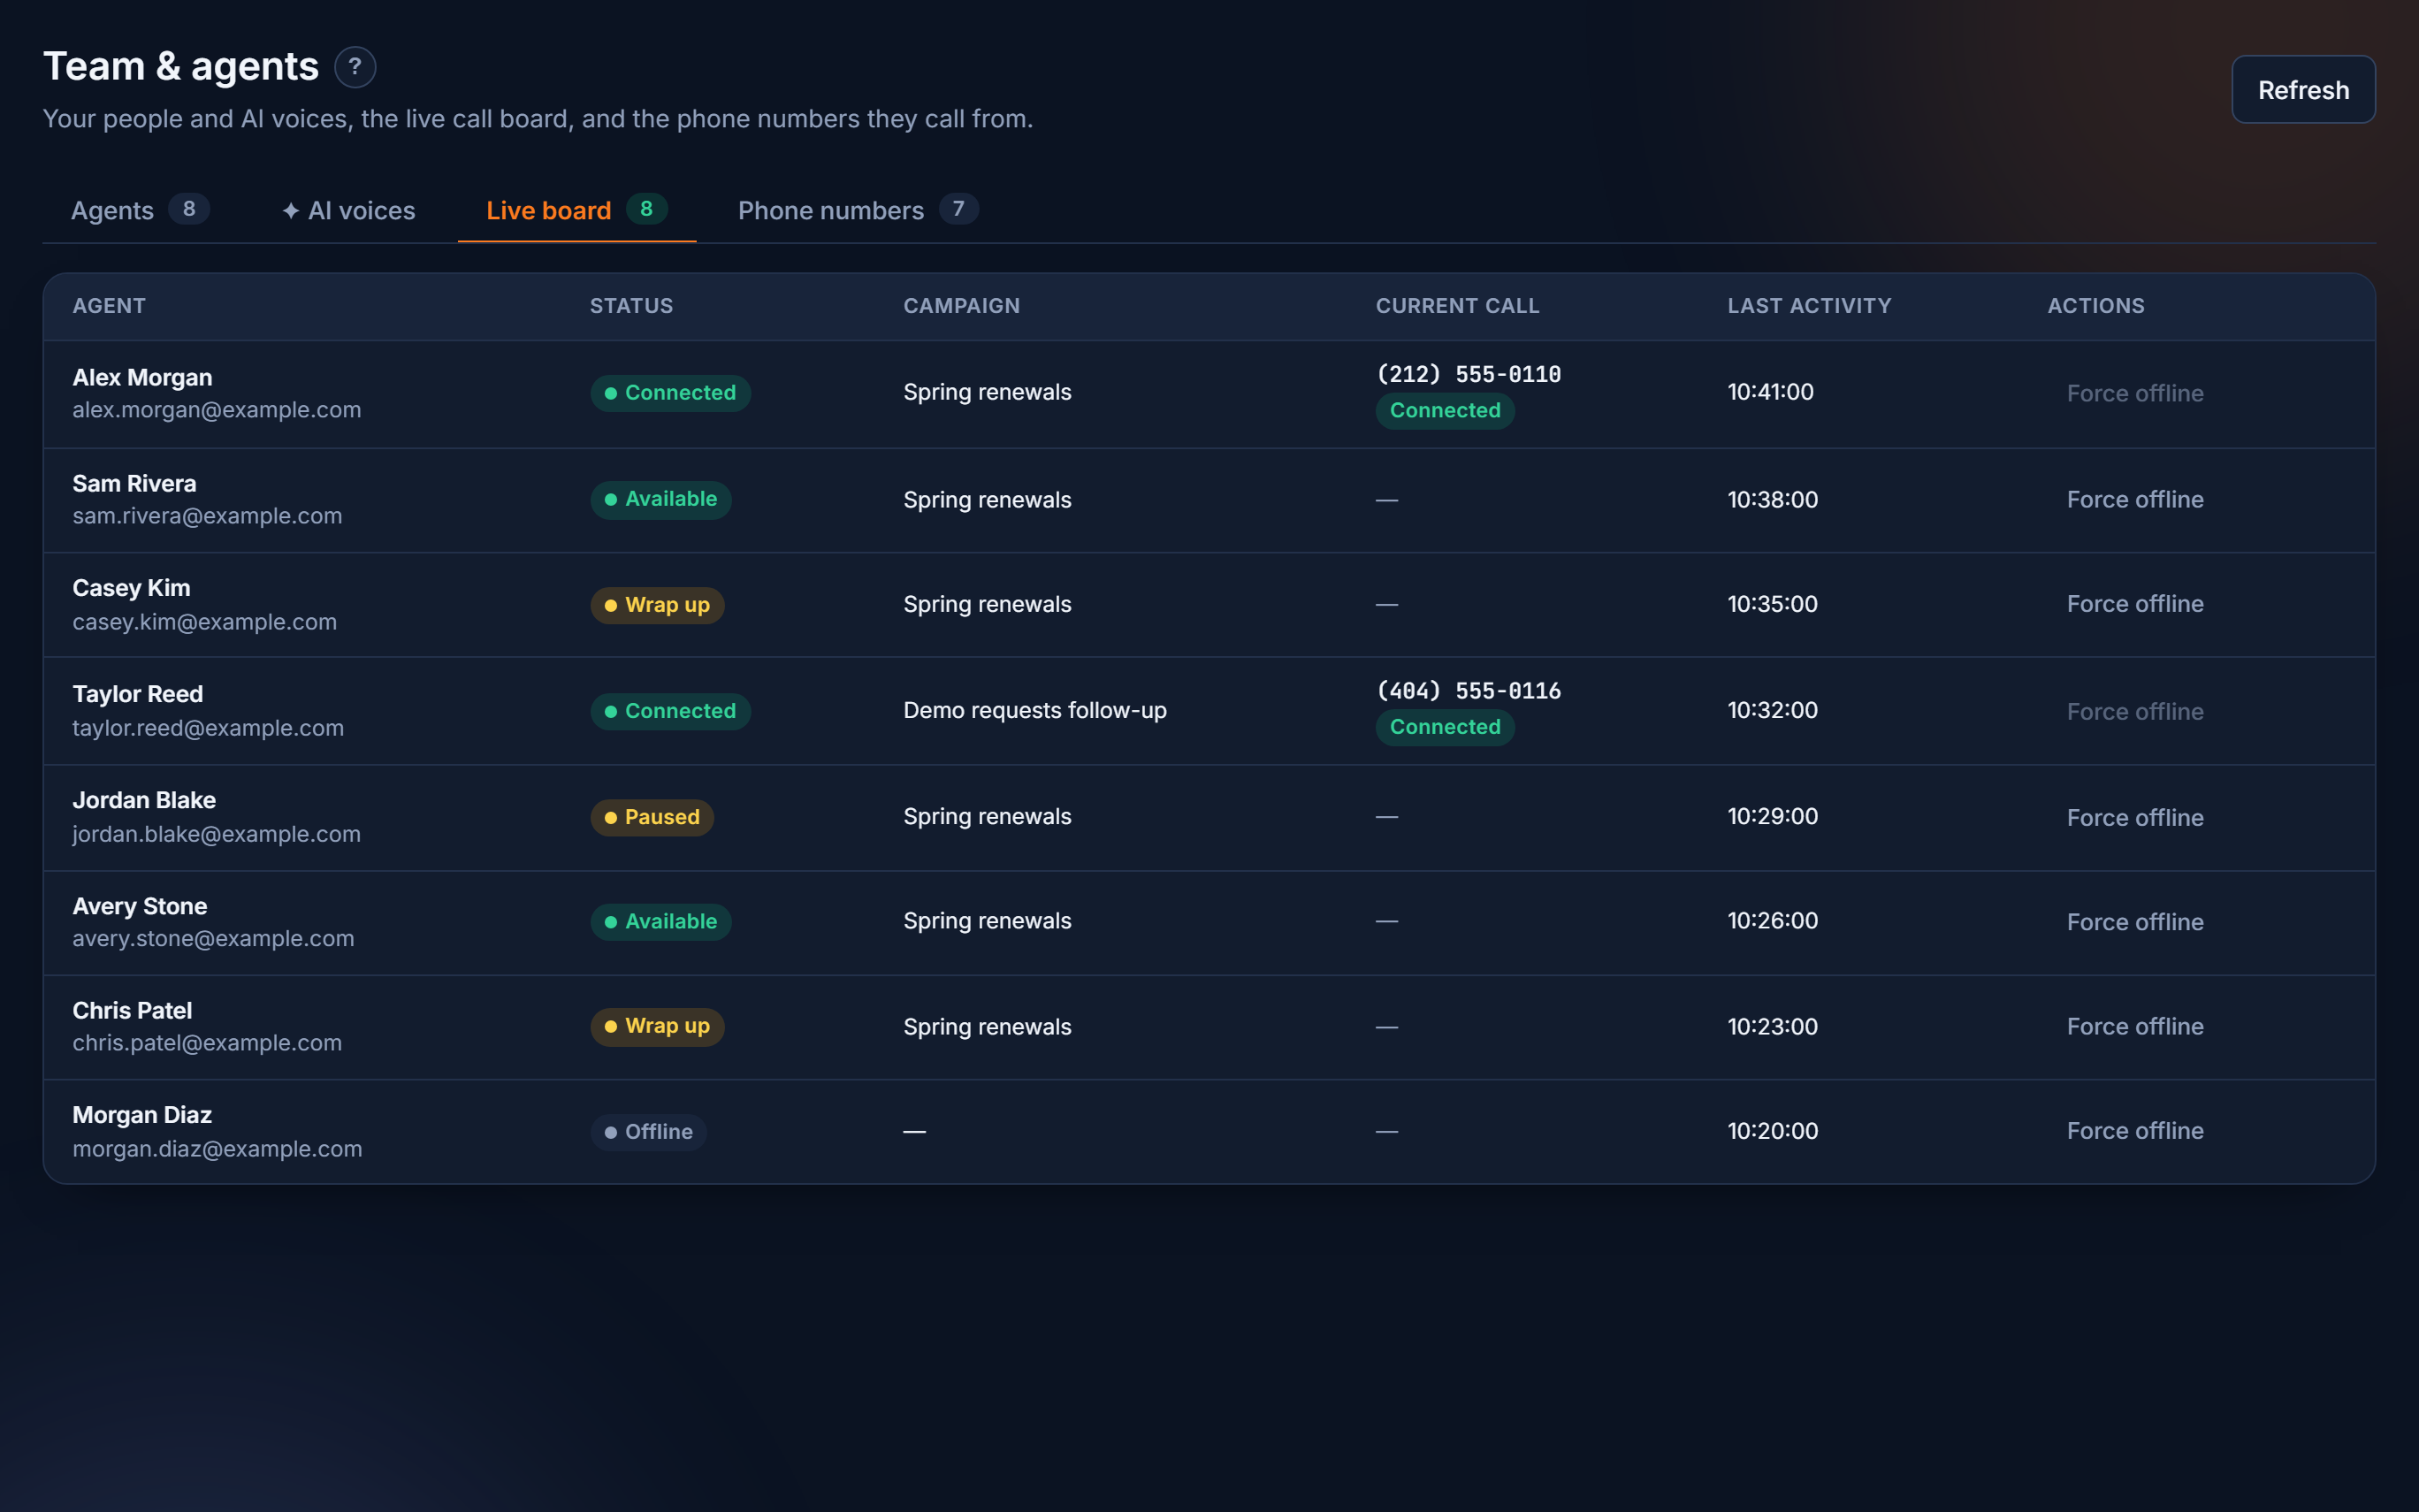Screen dimensions: 2419x1512
Task: Force offline Sam Rivera
Action: [x=2135, y=499]
